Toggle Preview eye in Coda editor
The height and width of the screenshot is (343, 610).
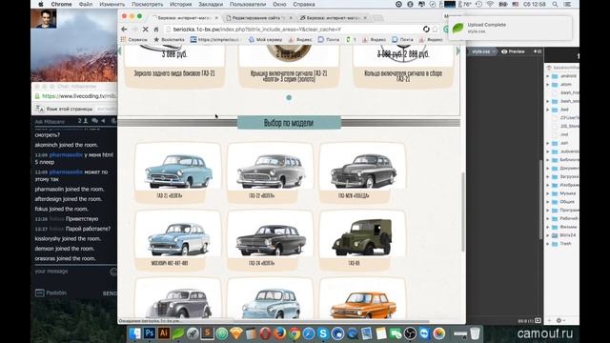click(x=513, y=51)
